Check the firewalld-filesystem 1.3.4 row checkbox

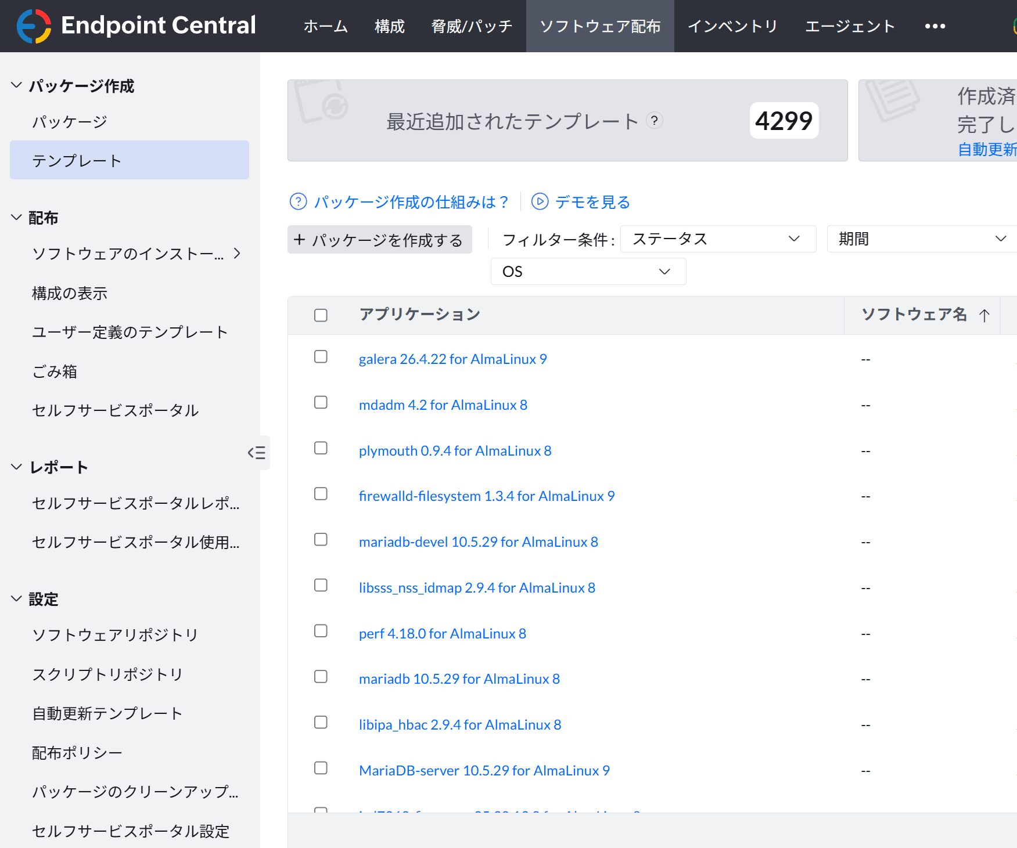[321, 493]
